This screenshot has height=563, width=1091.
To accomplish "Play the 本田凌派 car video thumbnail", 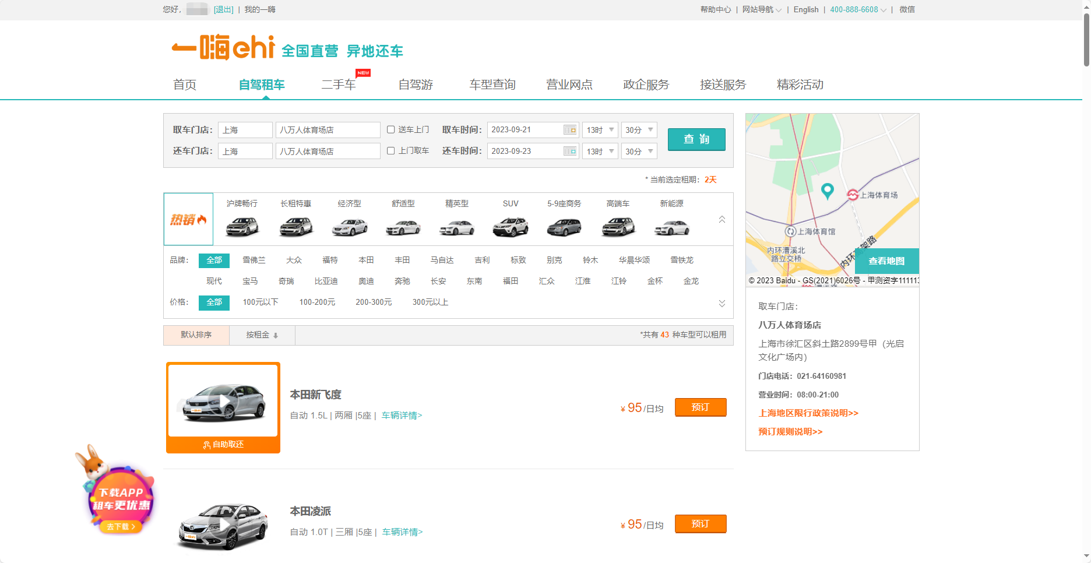I will point(223,525).
